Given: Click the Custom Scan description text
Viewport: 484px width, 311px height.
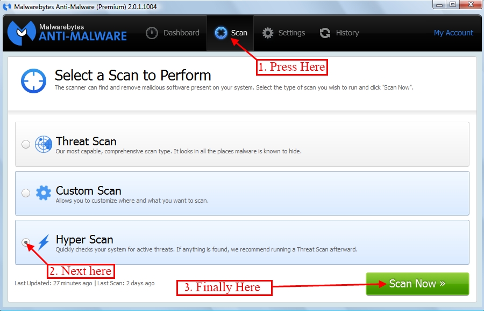Looking at the screenshot, I should point(132,201).
